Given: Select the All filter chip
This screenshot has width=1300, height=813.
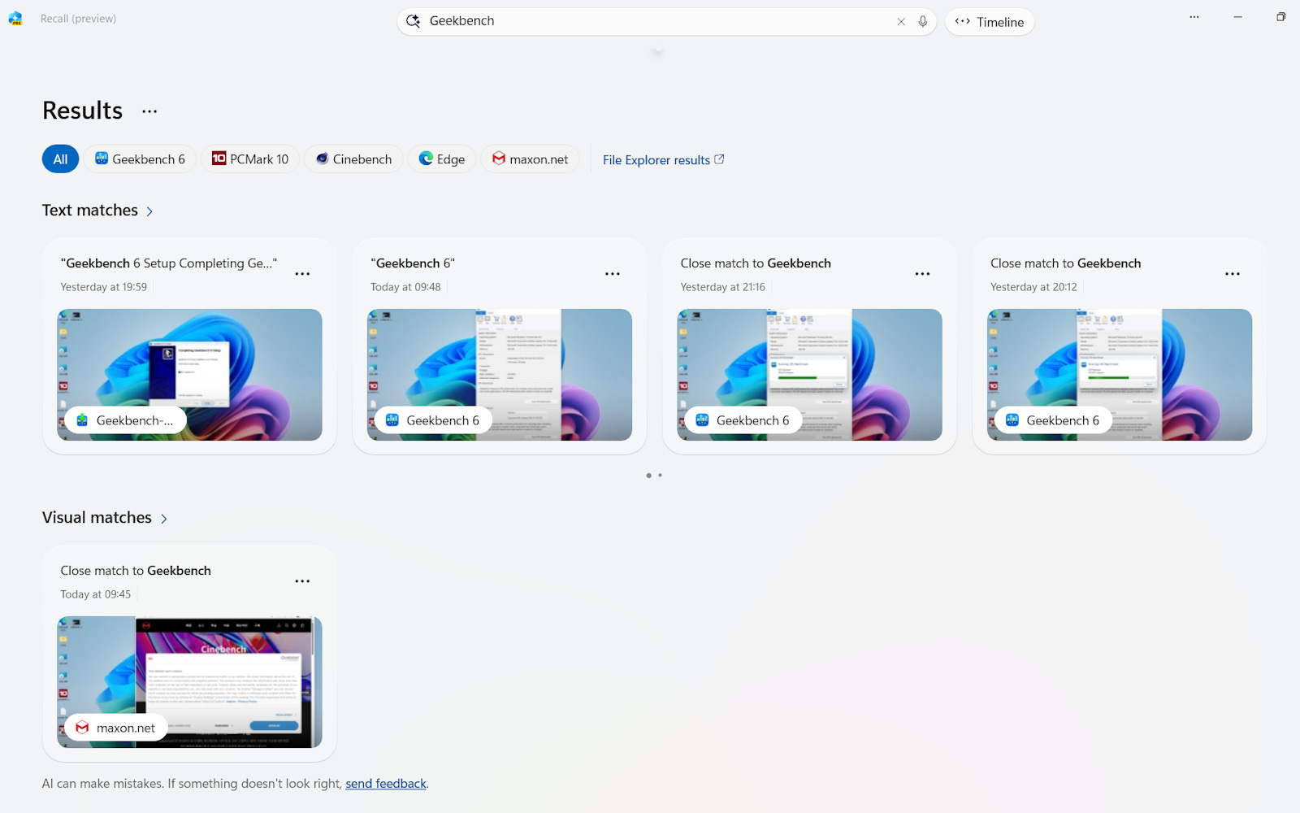Looking at the screenshot, I should (60, 159).
